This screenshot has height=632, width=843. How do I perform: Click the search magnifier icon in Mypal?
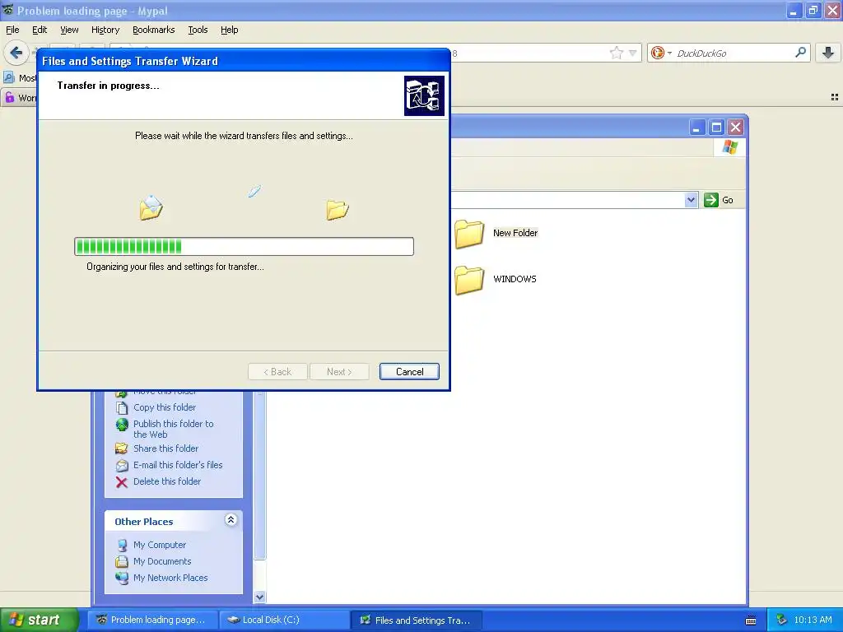[x=800, y=53]
